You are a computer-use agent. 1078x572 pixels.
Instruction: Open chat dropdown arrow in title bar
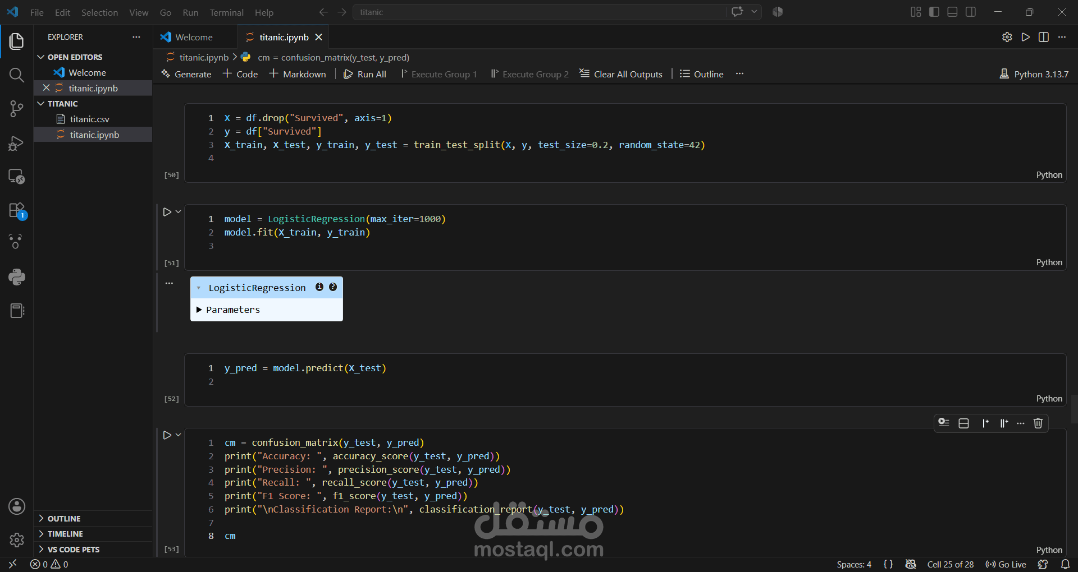click(x=755, y=12)
